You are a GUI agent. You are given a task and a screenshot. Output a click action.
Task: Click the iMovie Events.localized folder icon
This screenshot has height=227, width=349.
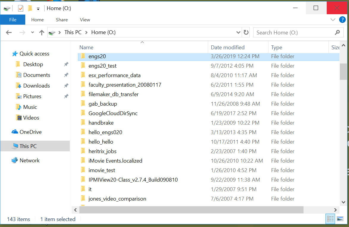[83, 161]
